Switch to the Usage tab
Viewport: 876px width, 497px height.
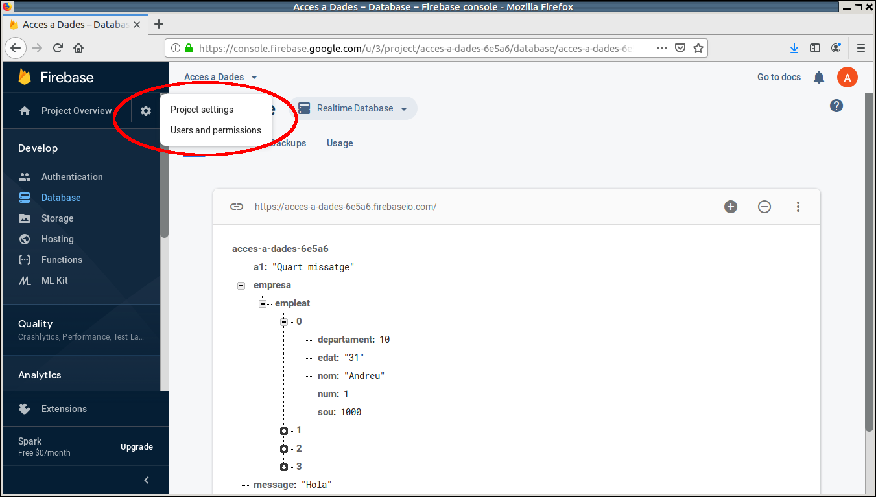point(340,143)
